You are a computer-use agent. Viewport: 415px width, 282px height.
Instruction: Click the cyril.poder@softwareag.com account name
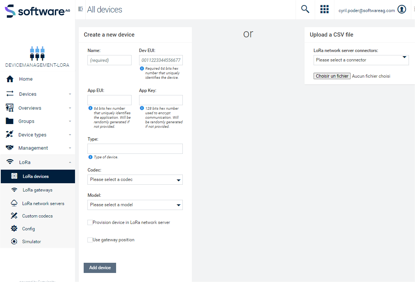[367, 11]
